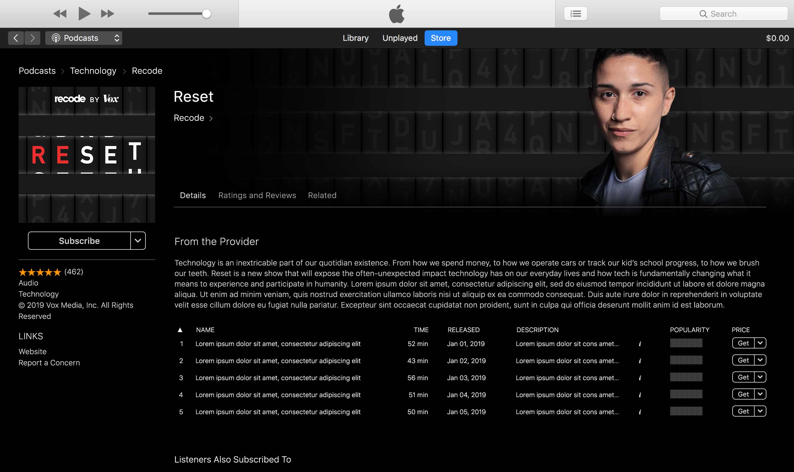The height and width of the screenshot is (472, 794).
Task: Click the Reset podcast artwork thumbnail
Action: click(x=87, y=154)
